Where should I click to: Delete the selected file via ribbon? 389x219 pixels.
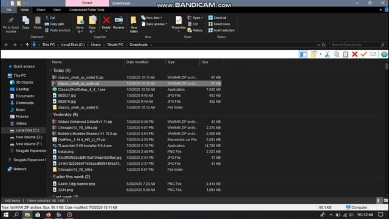pyautogui.click(x=106, y=24)
